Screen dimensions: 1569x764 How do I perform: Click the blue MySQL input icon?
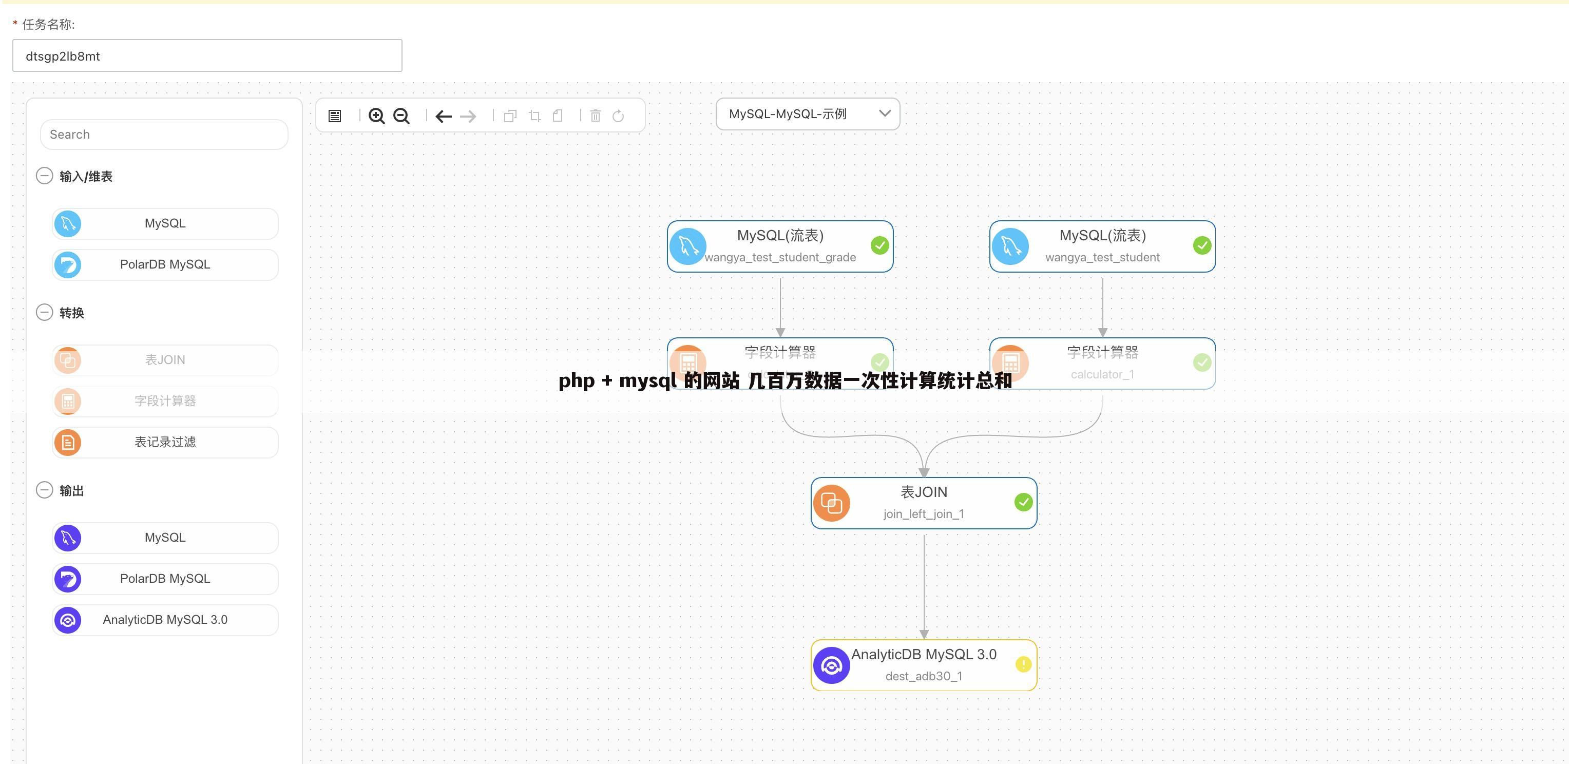pos(68,223)
